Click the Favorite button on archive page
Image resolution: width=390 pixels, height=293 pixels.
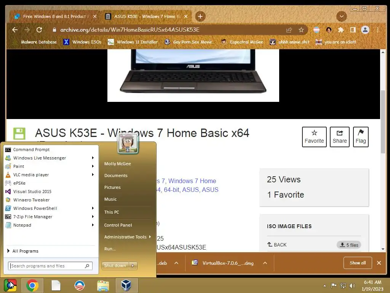[x=314, y=137]
